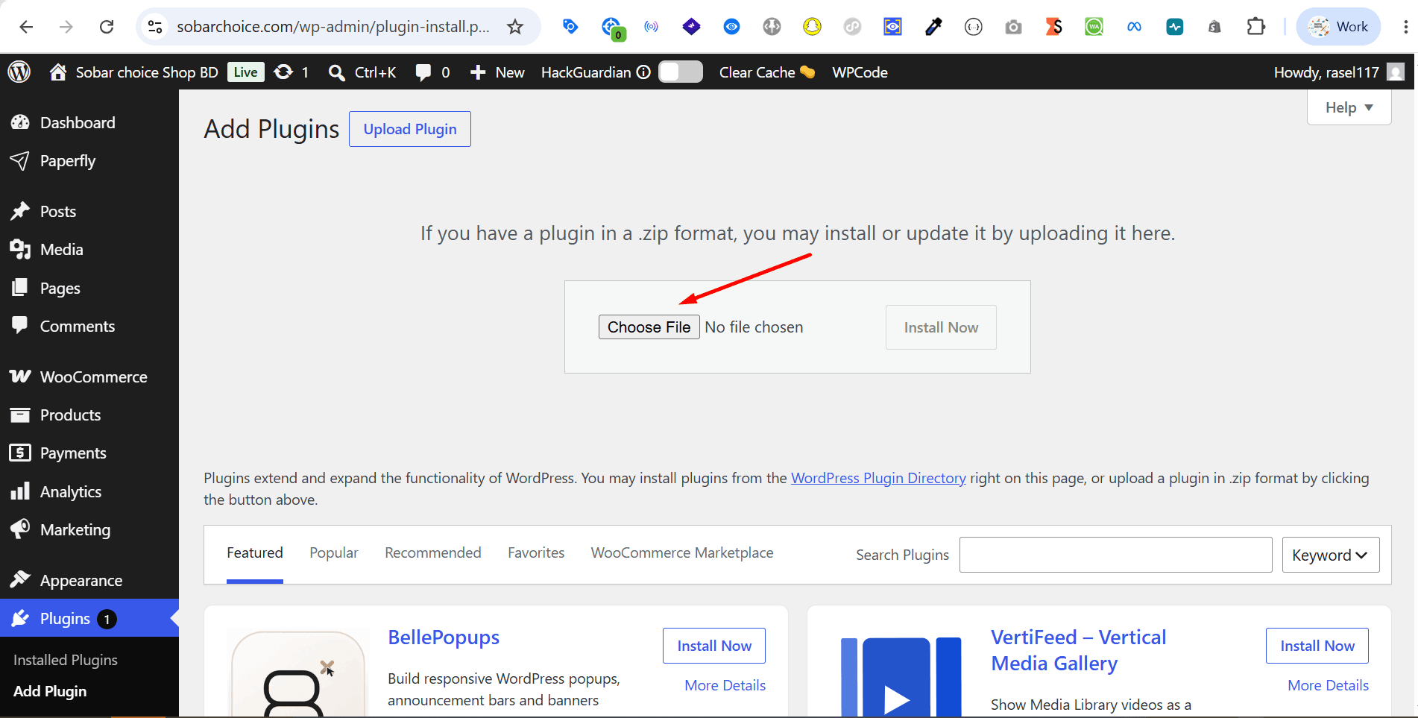The width and height of the screenshot is (1418, 718).
Task: Open Comments in the sidebar
Action: click(x=89, y=326)
